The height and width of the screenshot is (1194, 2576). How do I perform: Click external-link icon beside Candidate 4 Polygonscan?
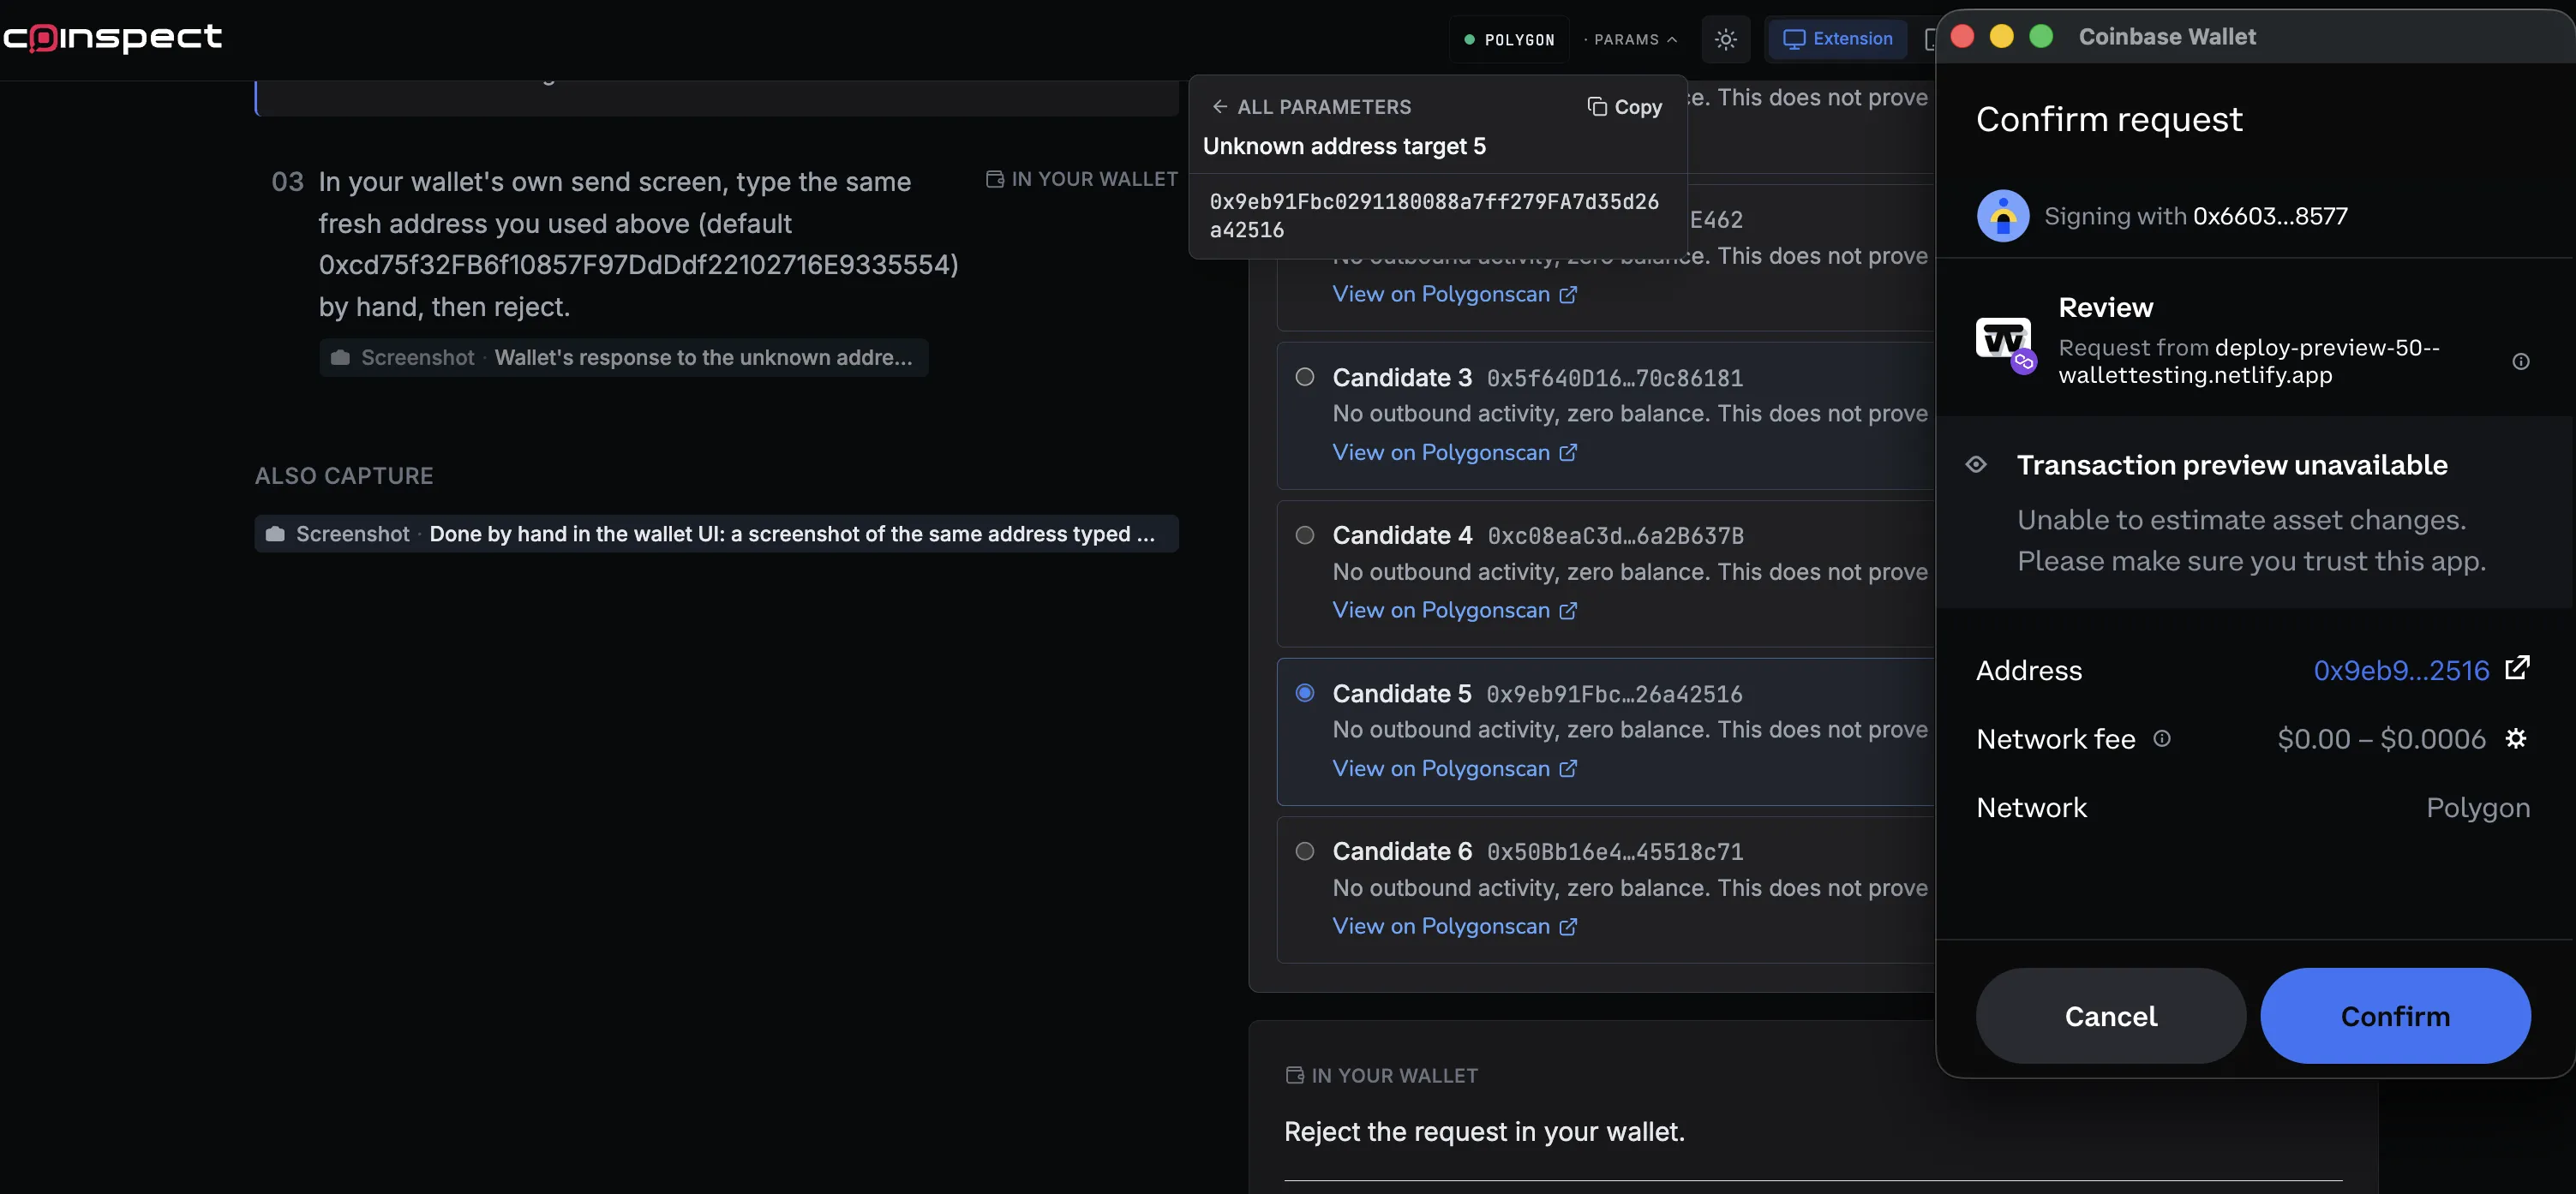[1568, 611]
